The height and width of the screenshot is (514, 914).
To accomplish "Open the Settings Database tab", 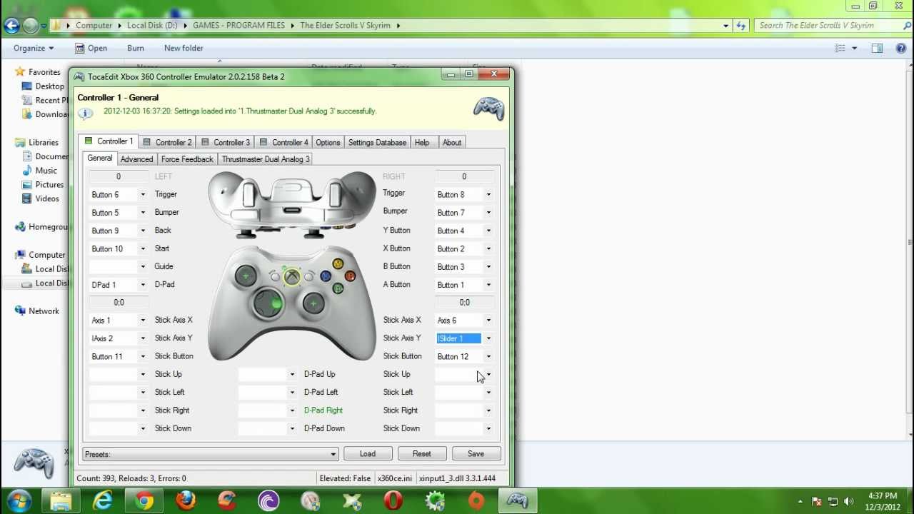I will tap(377, 142).
